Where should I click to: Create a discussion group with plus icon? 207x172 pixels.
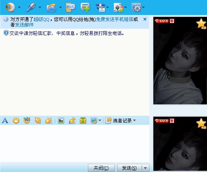85,7
